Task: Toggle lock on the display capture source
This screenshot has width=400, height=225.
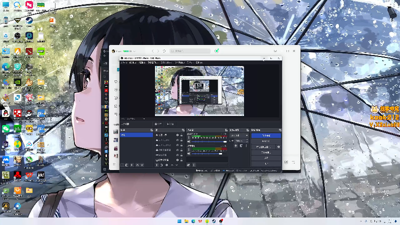Action: 181,160
